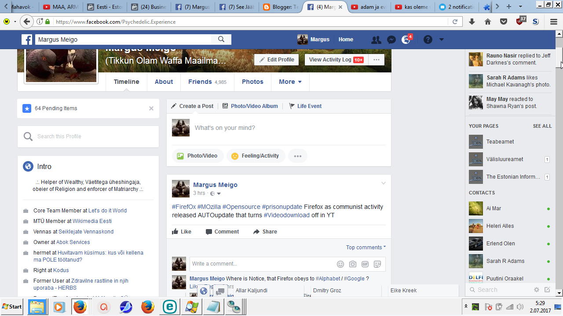
Task: Click the Edit Profile button
Action: tap(277, 60)
